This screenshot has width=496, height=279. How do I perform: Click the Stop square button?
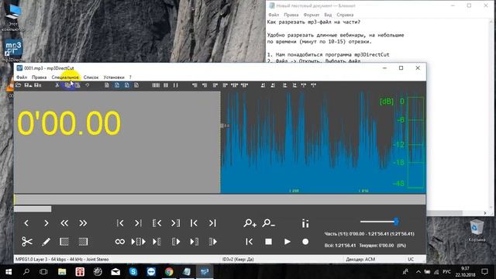(x=269, y=242)
